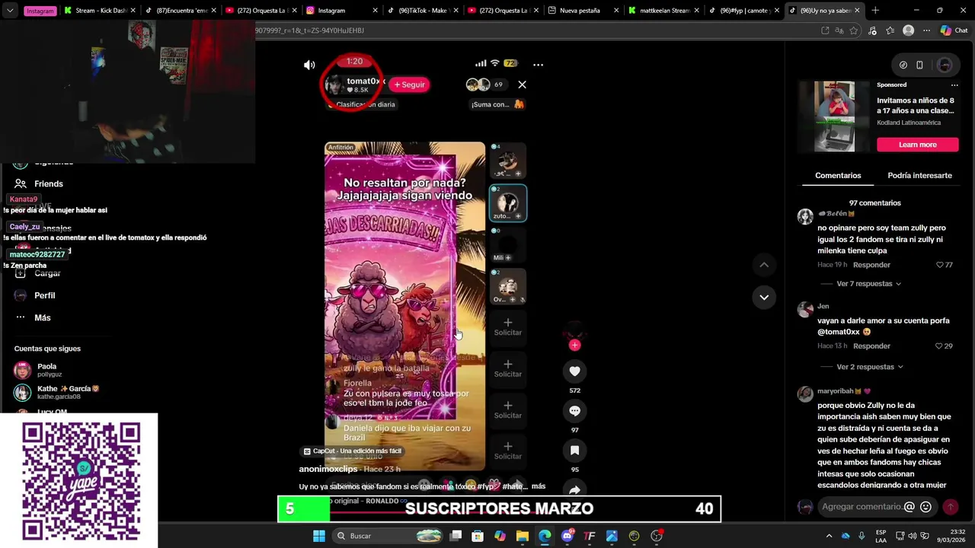
Task: Click the Windows taskbar Buscar box
Action: click(388, 536)
